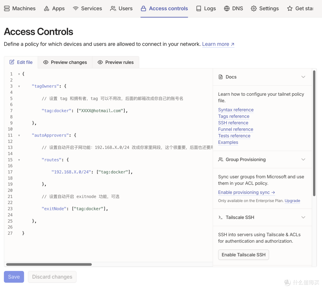Open the Machines tab

20,8
